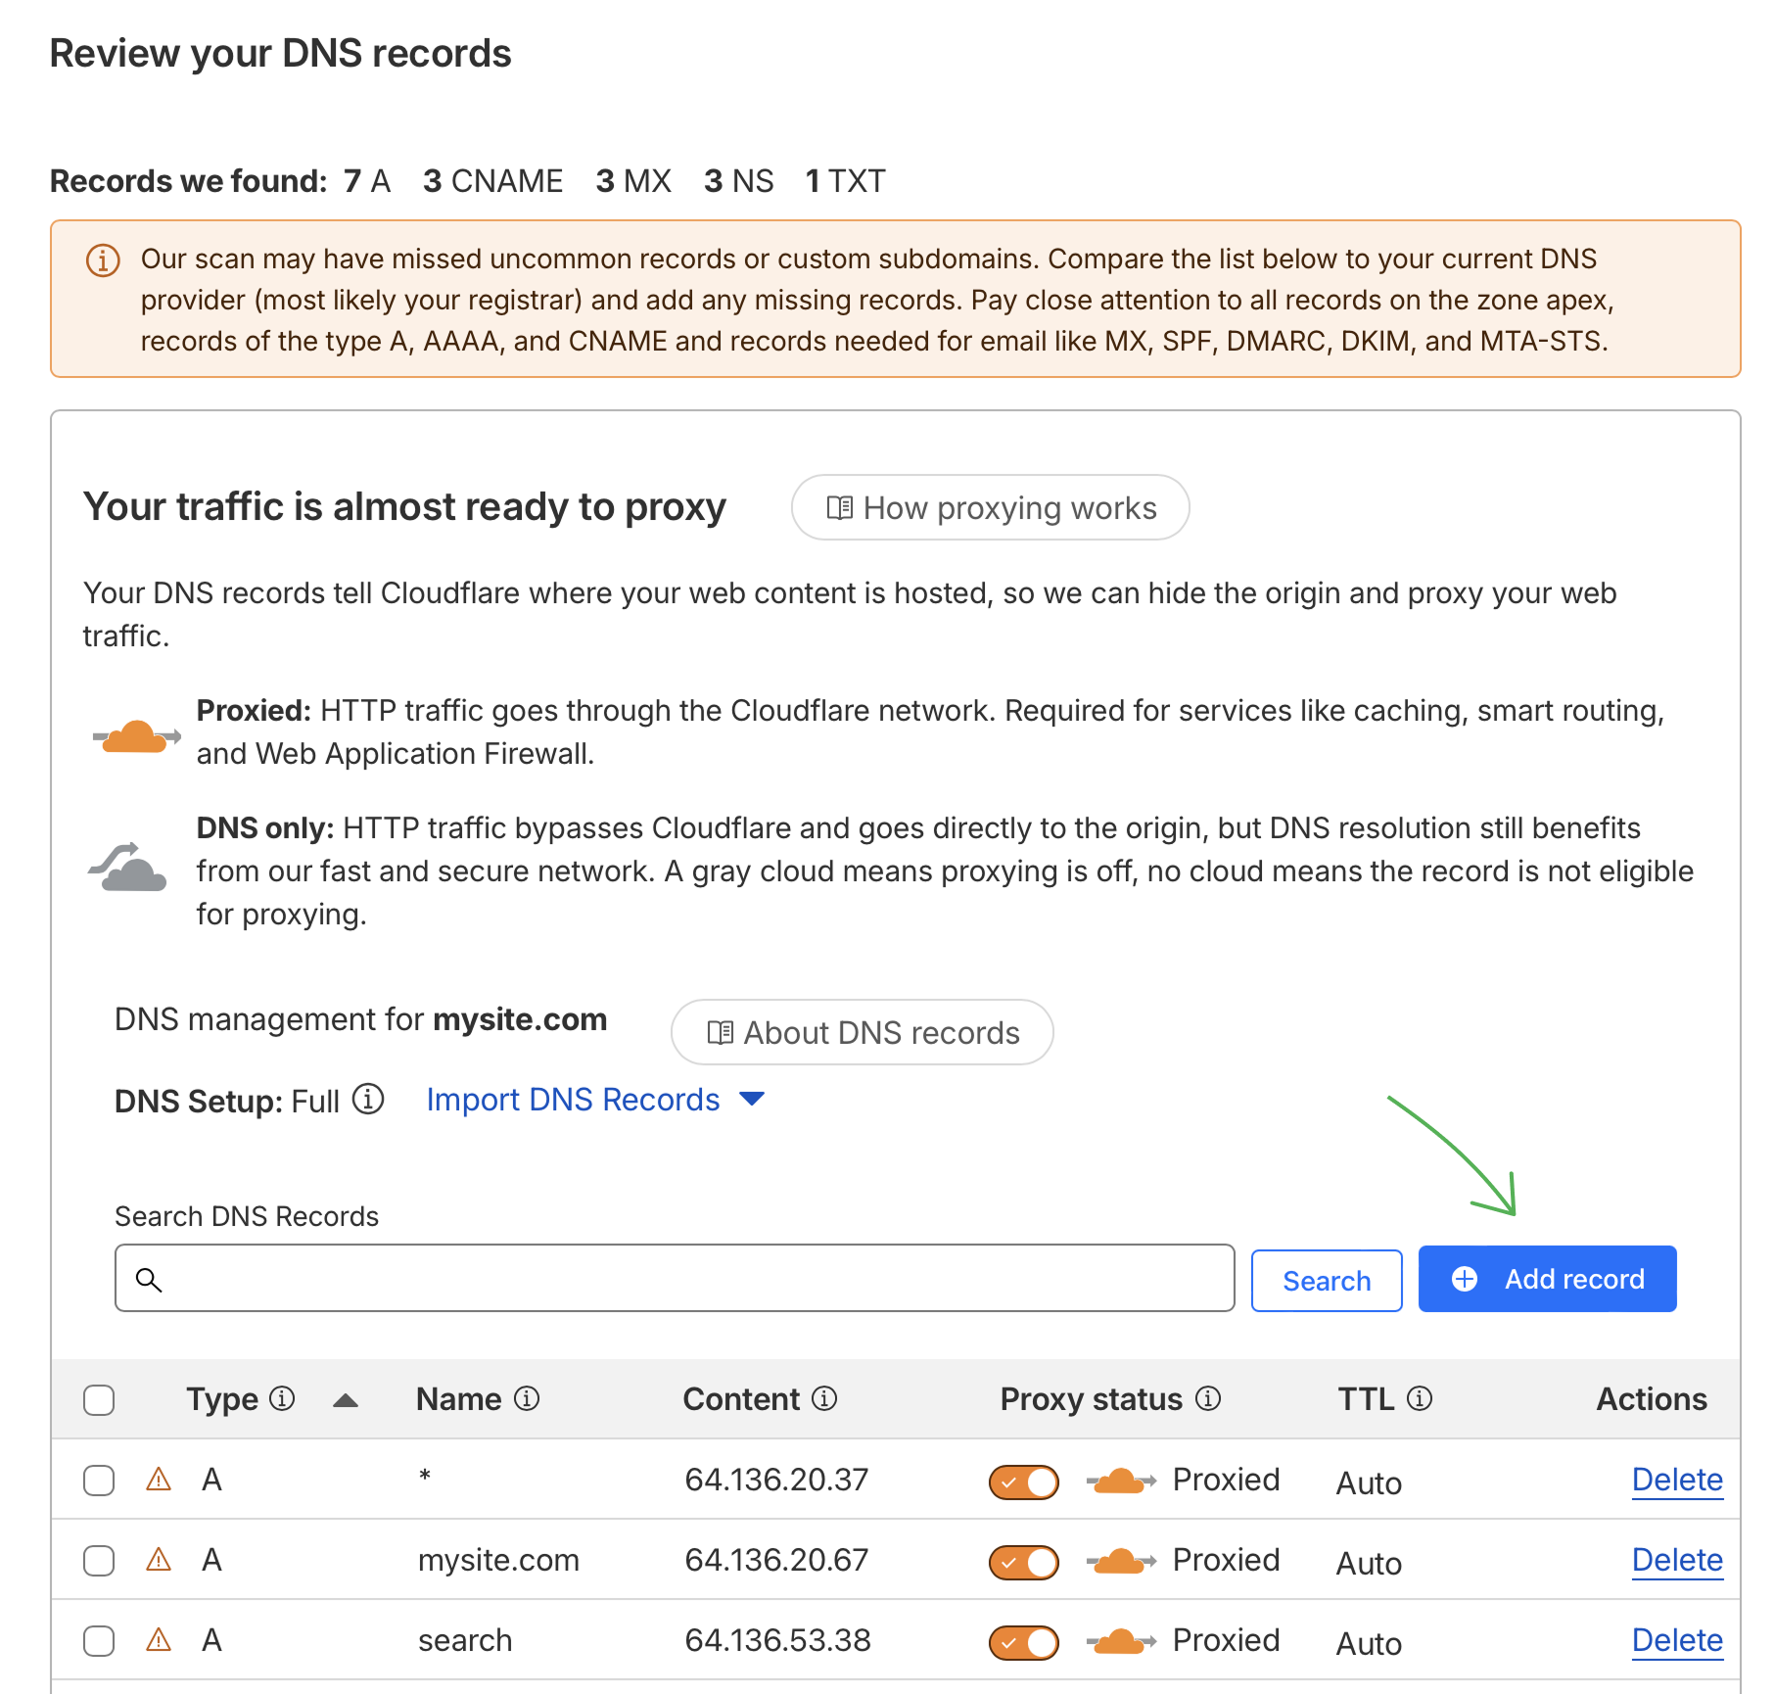Click the warning icon on the search record
The height and width of the screenshot is (1694, 1774).
point(159,1639)
